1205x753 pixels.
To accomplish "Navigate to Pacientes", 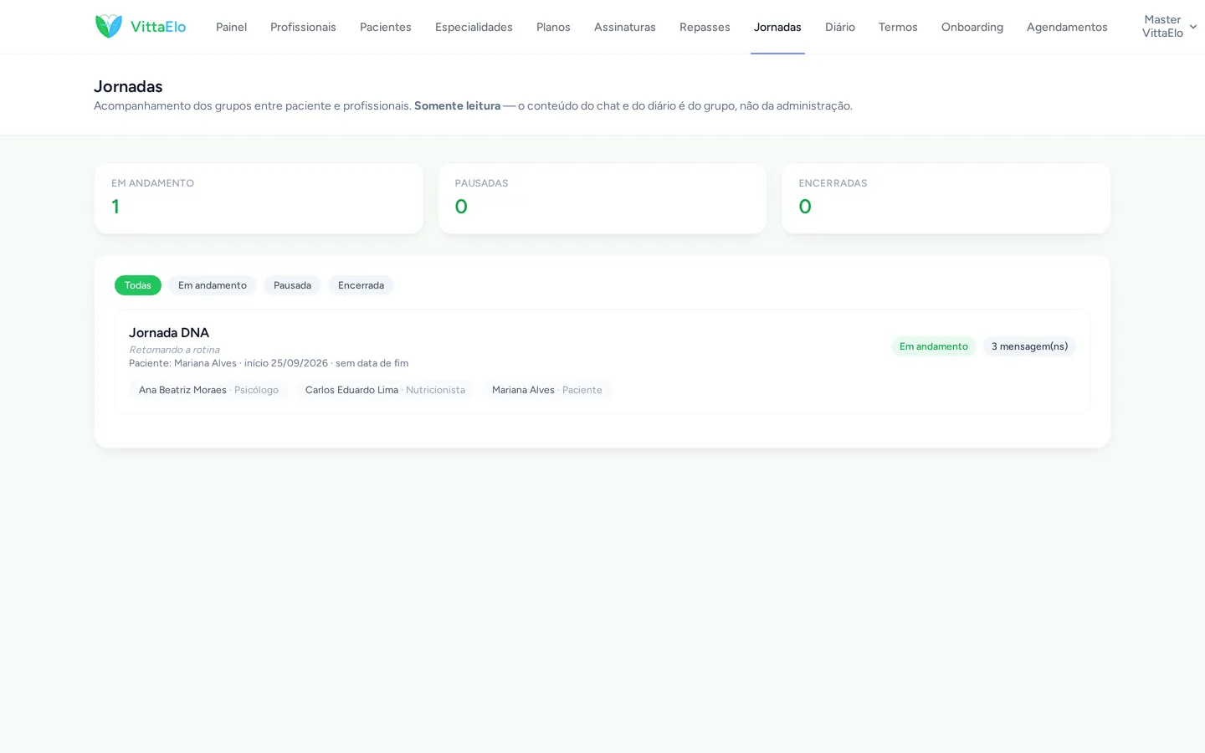I will click(386, 27).
